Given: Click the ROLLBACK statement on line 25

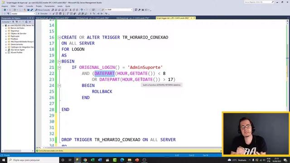Looking at the screenshot, I should click(102, 91).
